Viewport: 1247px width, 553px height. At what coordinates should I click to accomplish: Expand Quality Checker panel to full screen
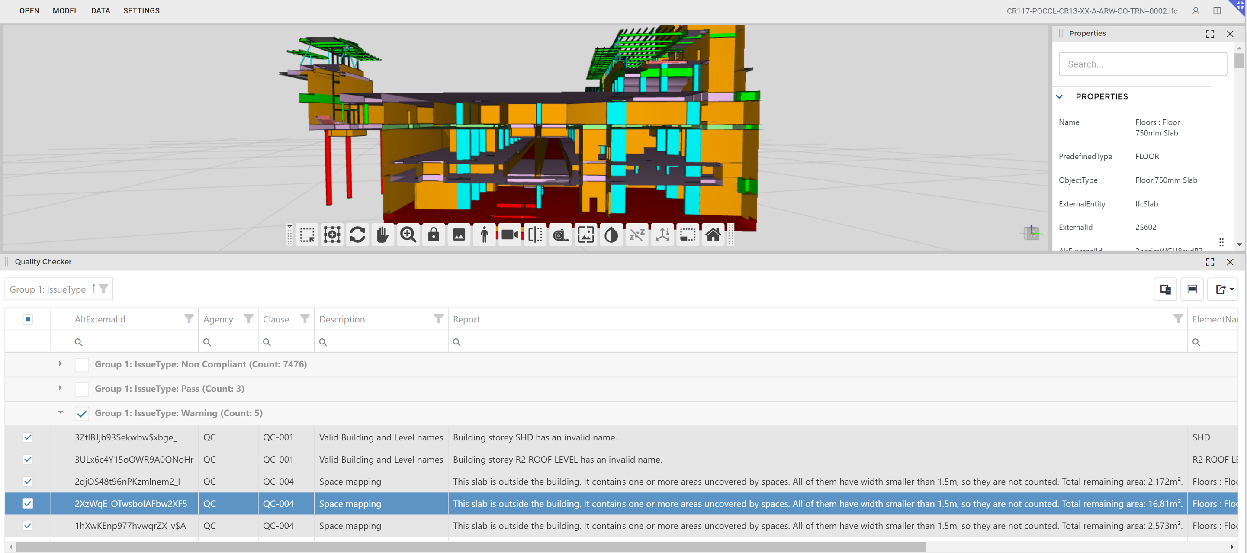coord(1210,262)
